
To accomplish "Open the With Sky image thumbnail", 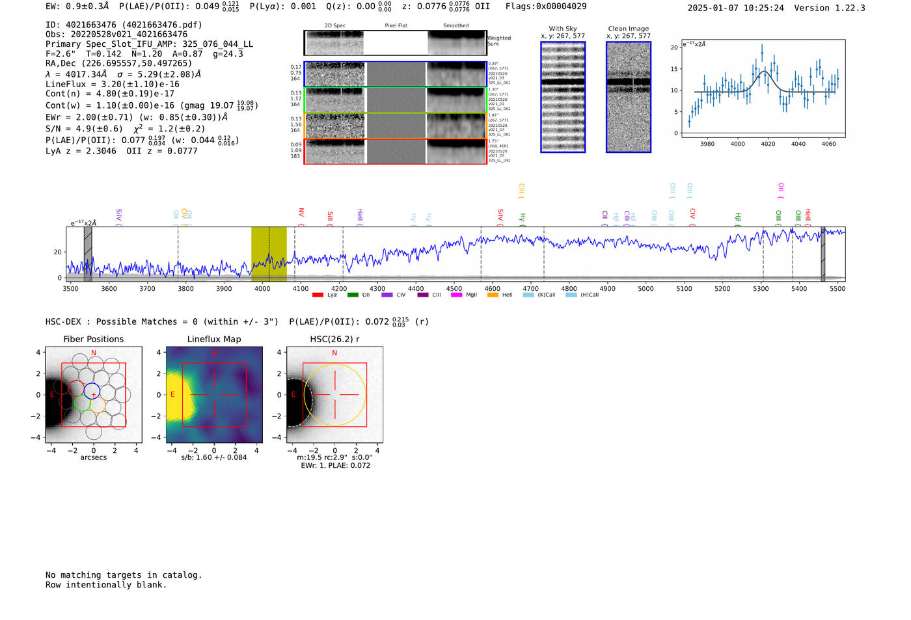I will click(x=563, y=97).
